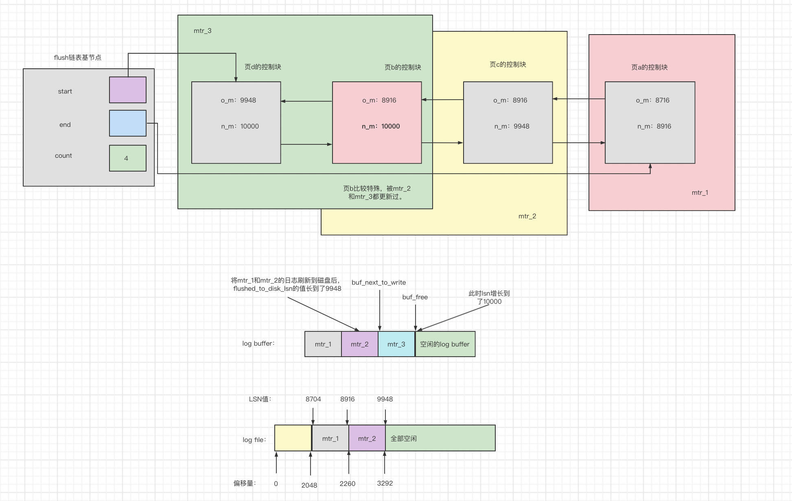Select the free log buffer green block
The width and height of the screenshot is (792, 501).
(x=445, y=344)
